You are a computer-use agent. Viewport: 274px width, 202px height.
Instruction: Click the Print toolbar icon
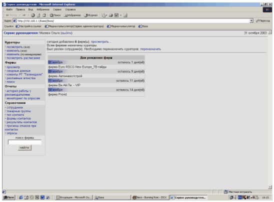point(111,15)
